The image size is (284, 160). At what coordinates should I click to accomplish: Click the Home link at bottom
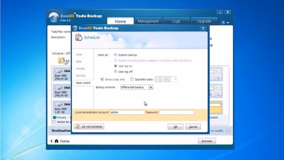point(65,141)
